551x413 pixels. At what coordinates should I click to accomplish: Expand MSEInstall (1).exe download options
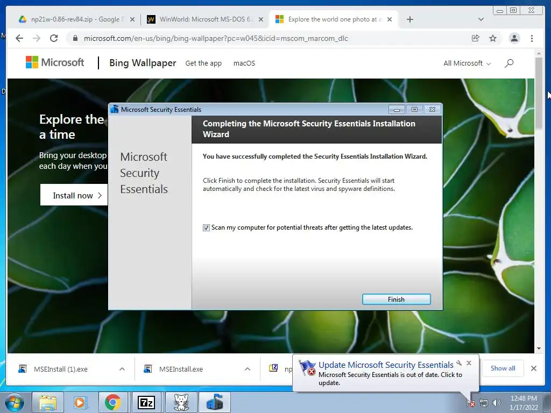122,369
